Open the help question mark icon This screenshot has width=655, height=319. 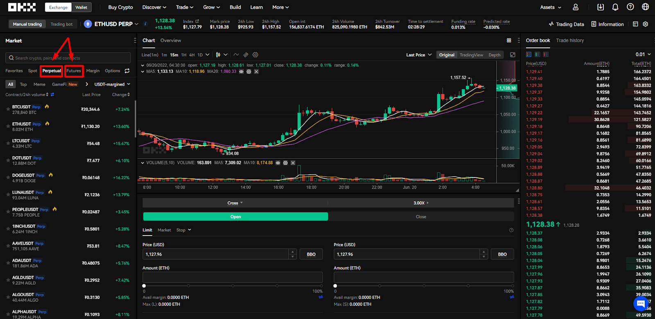pyautogui.click(x=630, y=7)
